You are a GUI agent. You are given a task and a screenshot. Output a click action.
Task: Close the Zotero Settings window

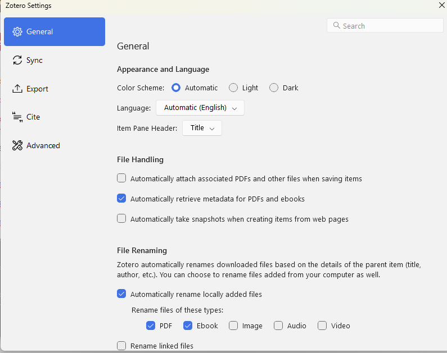441,5
